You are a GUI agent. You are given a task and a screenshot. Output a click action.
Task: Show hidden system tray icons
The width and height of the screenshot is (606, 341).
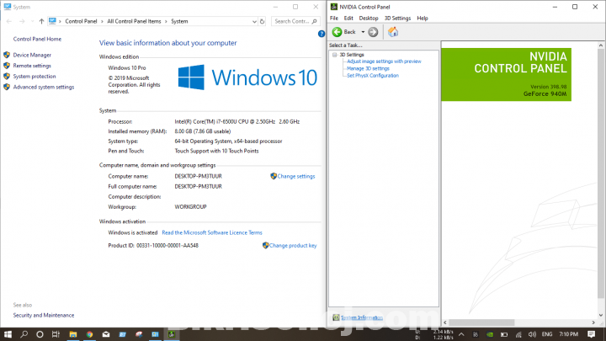(x=461, y=334)
